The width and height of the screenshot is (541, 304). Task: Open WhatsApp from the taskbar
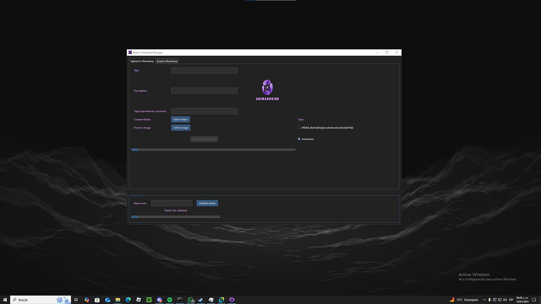click(x=191, y=300)
